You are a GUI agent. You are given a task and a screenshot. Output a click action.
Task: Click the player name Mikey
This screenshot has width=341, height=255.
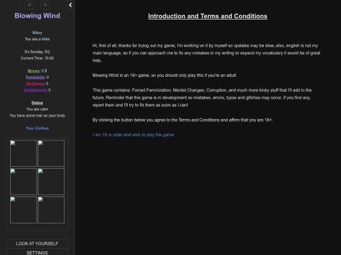[37, 33]
